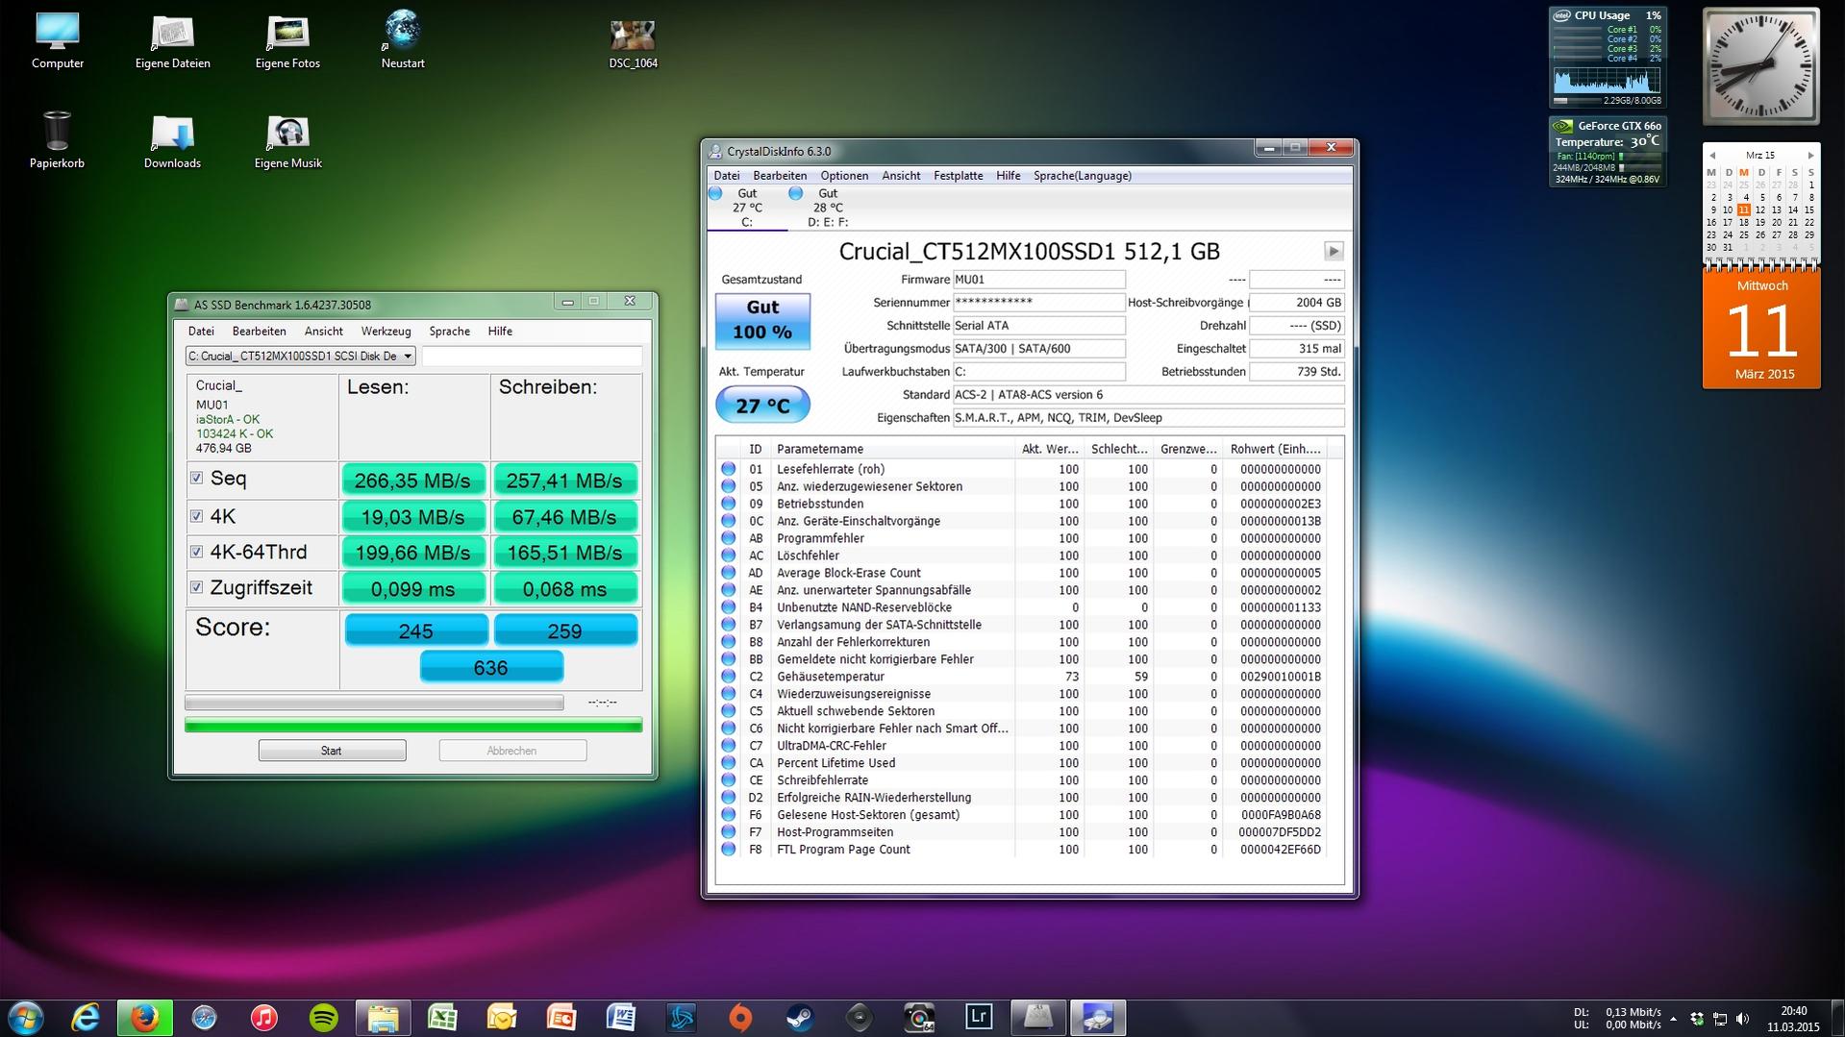1845x1037 pixels.
Task: Select the DSC_1064 image on desktop
Action: pos(633,43)
